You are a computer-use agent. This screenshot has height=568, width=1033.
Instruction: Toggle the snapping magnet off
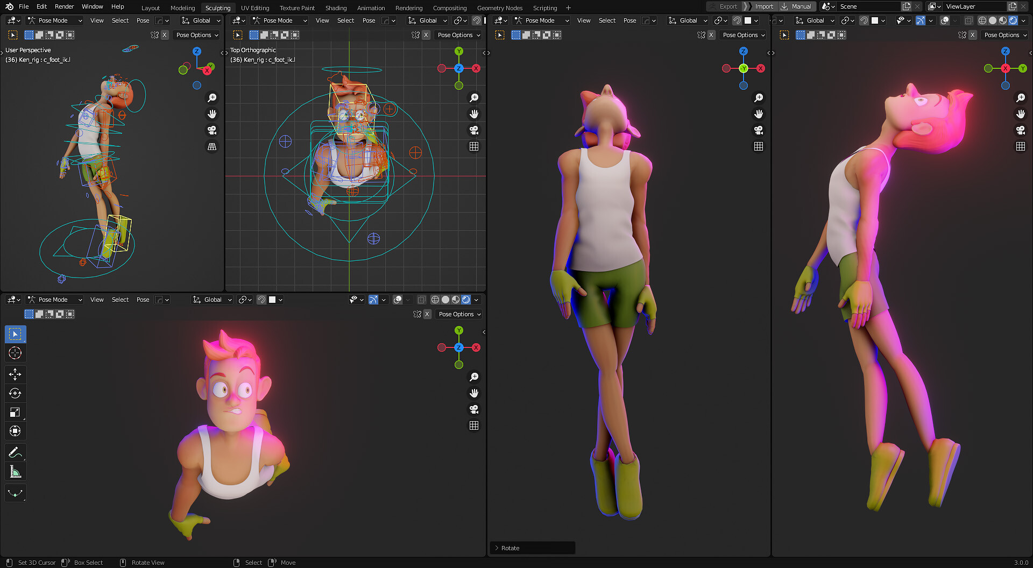262,300
